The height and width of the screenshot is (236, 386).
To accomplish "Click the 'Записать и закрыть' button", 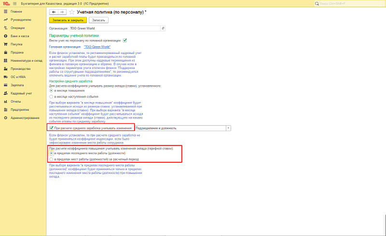I will (x=68, y=20).
